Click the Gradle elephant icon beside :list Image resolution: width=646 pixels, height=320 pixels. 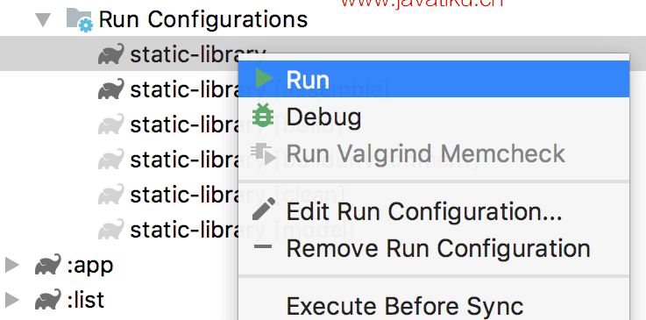48,300
